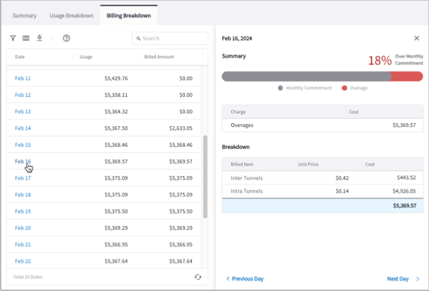
Task: Select the Inter Tunnels billed item
Action: click(246, 178)
